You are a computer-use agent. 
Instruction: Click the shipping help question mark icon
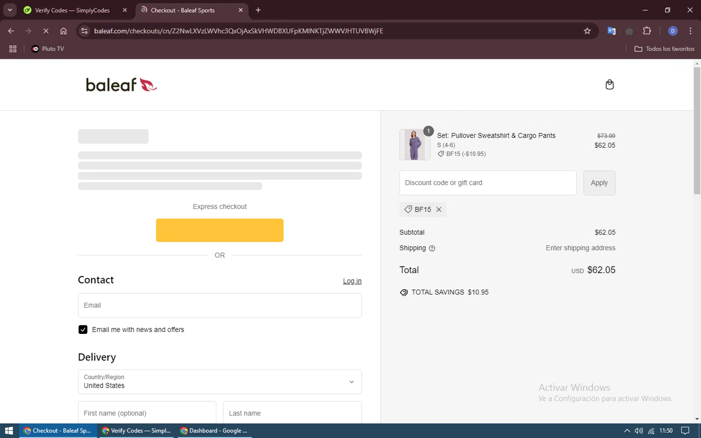(432, 248)
